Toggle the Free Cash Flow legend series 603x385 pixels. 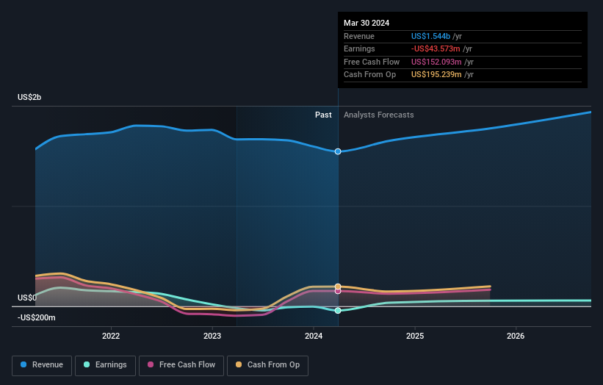coord(181,365)
